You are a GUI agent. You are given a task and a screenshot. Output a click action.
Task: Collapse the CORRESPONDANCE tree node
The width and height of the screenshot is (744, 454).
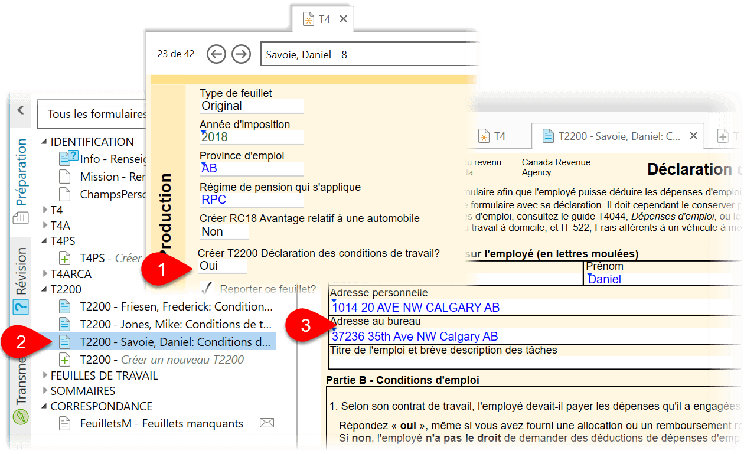(x=44, y=406)
